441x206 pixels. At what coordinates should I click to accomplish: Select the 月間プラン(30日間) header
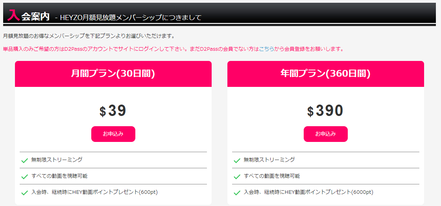113,74
